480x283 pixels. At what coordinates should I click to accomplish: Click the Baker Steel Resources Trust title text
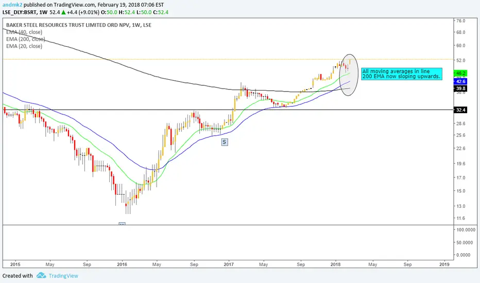79,25
